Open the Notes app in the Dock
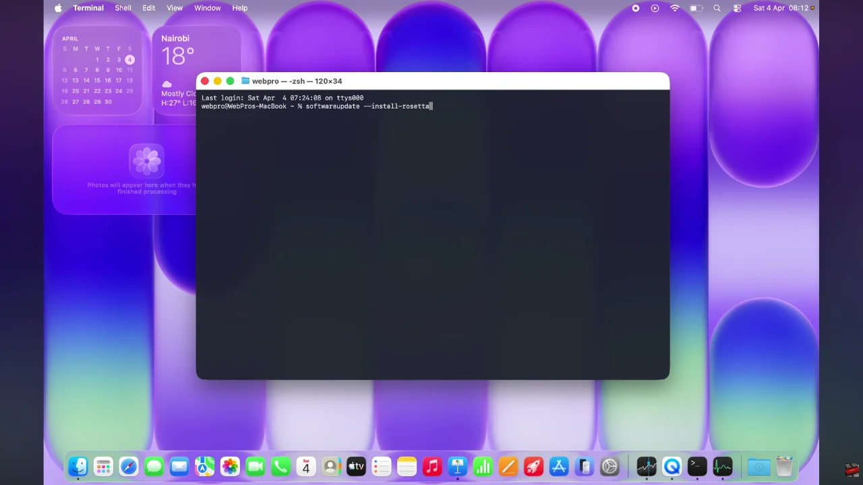Image resolution: width=863 pixels, height=485 pixels. 407,465
